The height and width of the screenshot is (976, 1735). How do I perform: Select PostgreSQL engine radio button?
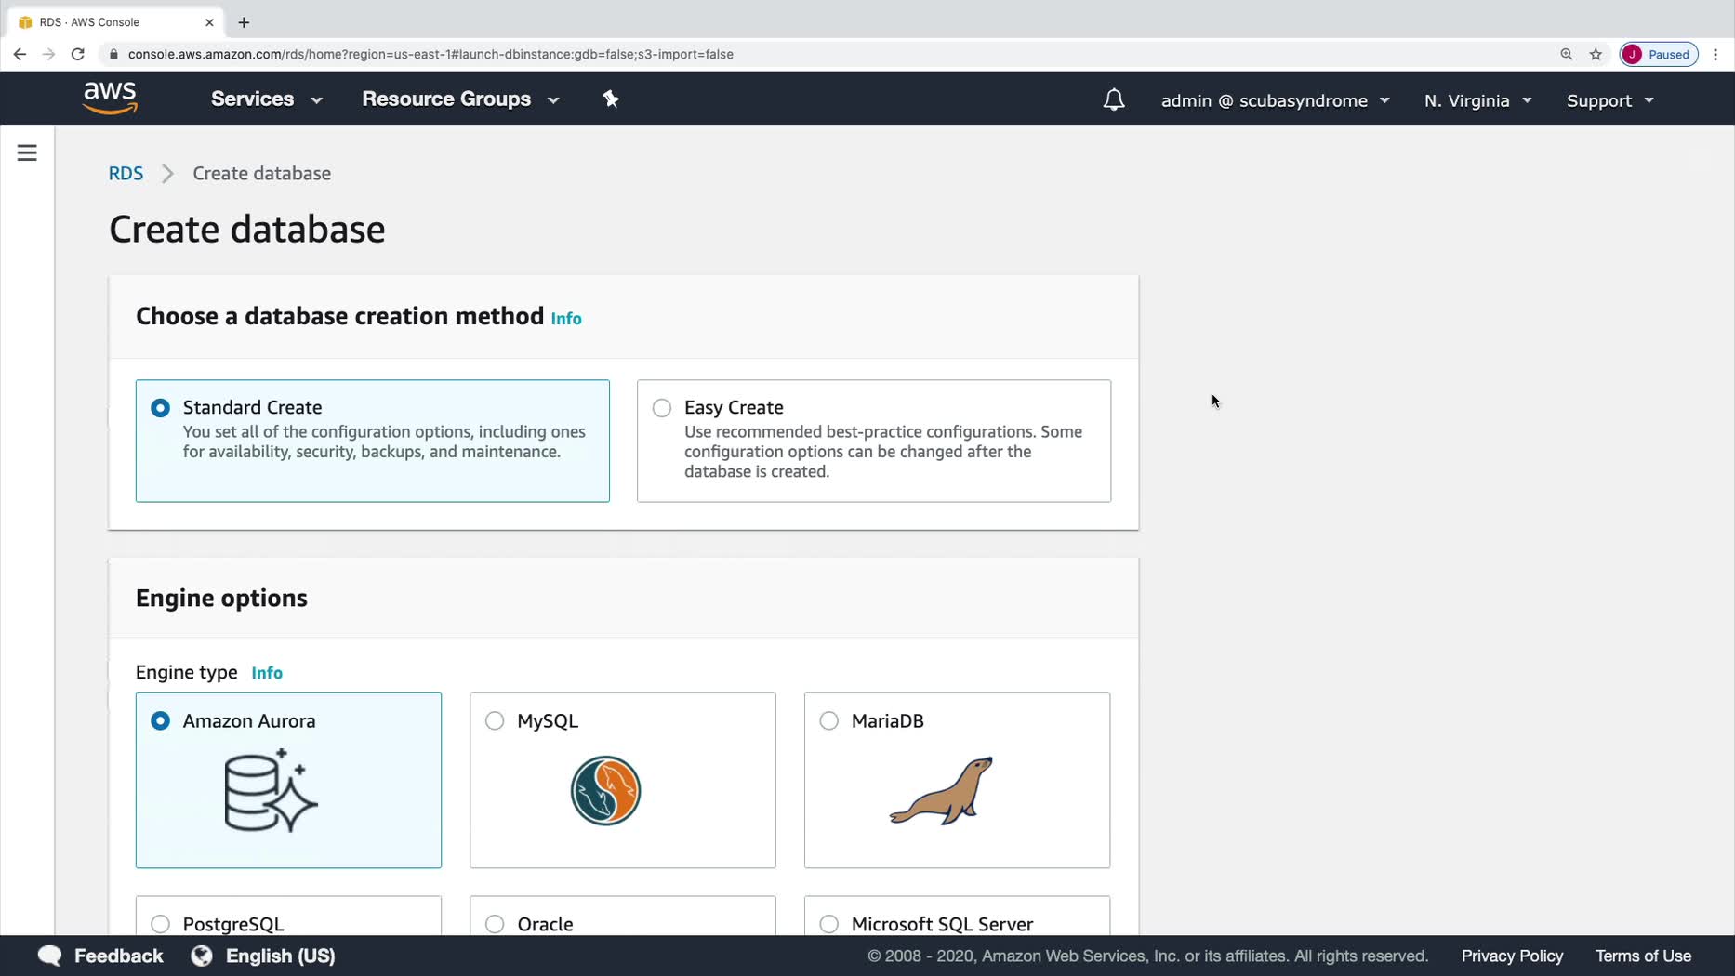pos(160,924)
